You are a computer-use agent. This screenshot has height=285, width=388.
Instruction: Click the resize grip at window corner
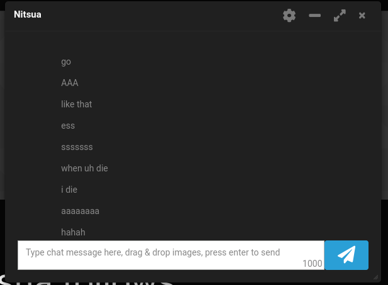[x=375, y=277]
